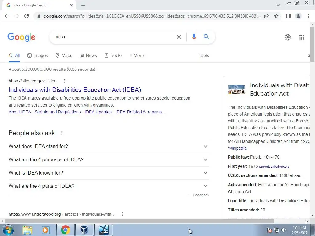Open options for sites.ed.gov result

[64, 81]
